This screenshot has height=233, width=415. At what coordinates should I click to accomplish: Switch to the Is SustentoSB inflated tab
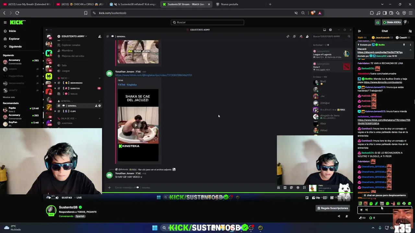[133, 4]
